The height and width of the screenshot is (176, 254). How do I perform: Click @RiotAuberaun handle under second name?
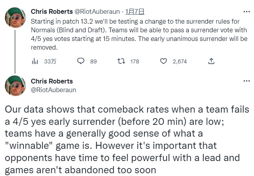[53, 90]
